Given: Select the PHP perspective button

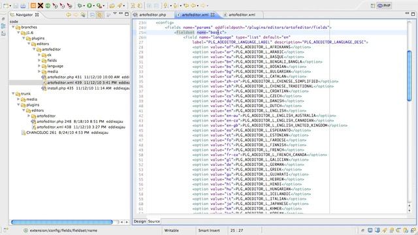Looking at the screenshot, I should coord(384,6).
